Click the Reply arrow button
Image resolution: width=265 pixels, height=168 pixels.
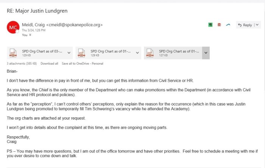point(245,25)
